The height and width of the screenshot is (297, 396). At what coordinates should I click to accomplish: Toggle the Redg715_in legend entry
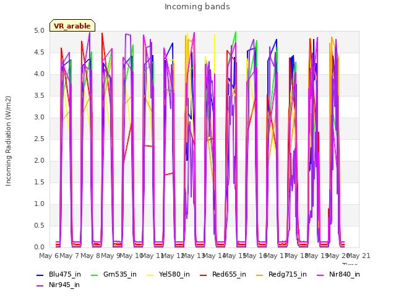282,274
